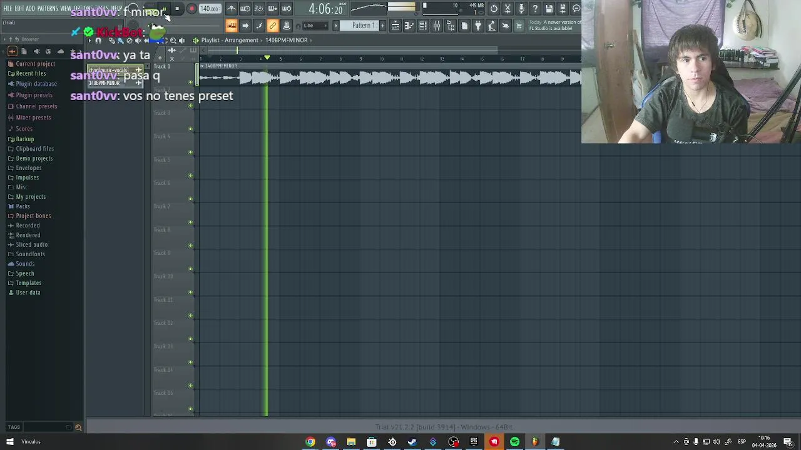Click the record button
The width and height of the screenshot is (801, 450).
point(191,9)
